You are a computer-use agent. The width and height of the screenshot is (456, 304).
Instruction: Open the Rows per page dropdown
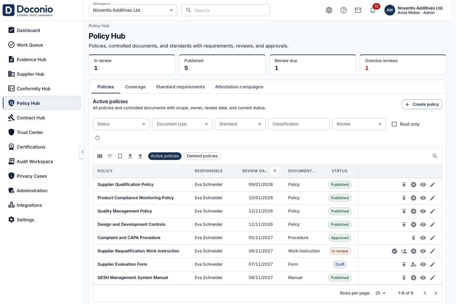381,293
